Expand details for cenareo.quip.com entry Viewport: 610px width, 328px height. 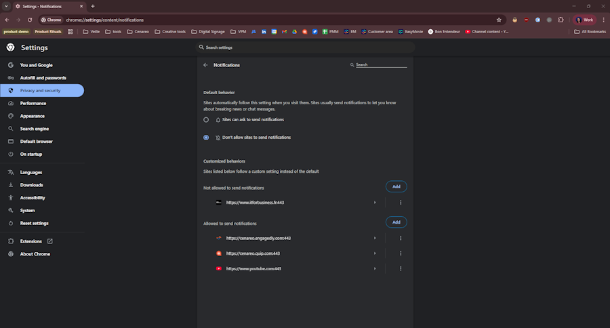point(375,253)
